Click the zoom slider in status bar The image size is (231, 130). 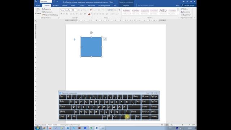pyautogui.click(x=182, y=125)
